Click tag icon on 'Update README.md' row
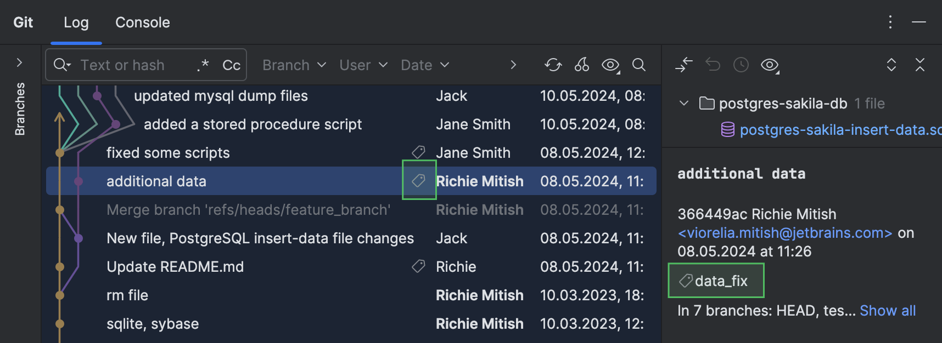Viewport: 942px width, 343px height. (x=418, y=266)
